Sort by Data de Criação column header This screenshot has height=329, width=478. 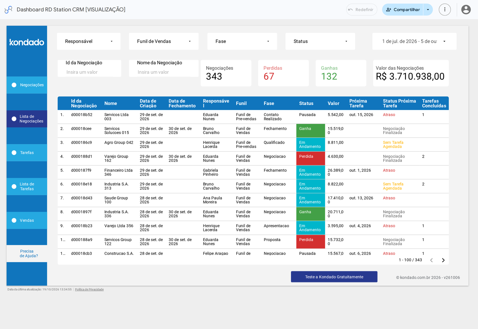[x=148, y=103]
